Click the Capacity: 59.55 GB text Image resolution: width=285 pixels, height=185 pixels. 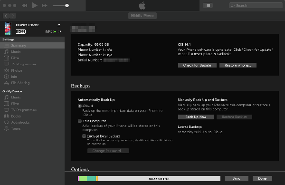[93, 44]
